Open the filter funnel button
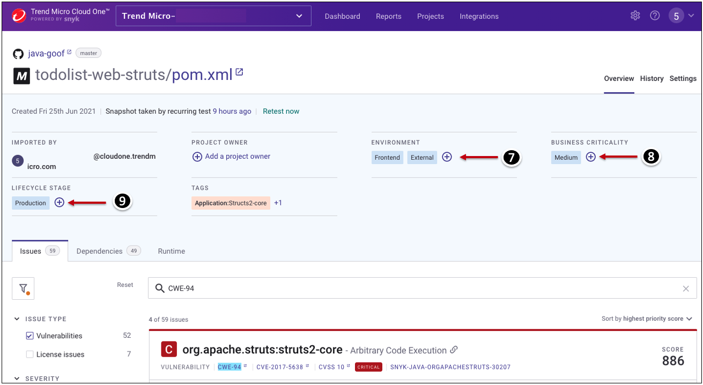The width and height of the screenshot is (703, 385). pos(23,288)
